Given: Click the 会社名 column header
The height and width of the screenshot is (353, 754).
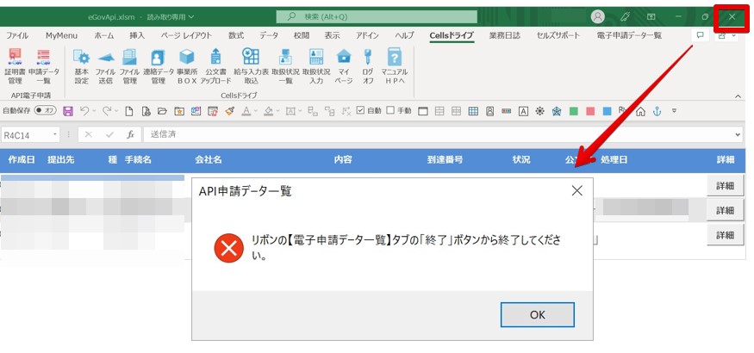Looking at the screenshot, I should (209, 160).
